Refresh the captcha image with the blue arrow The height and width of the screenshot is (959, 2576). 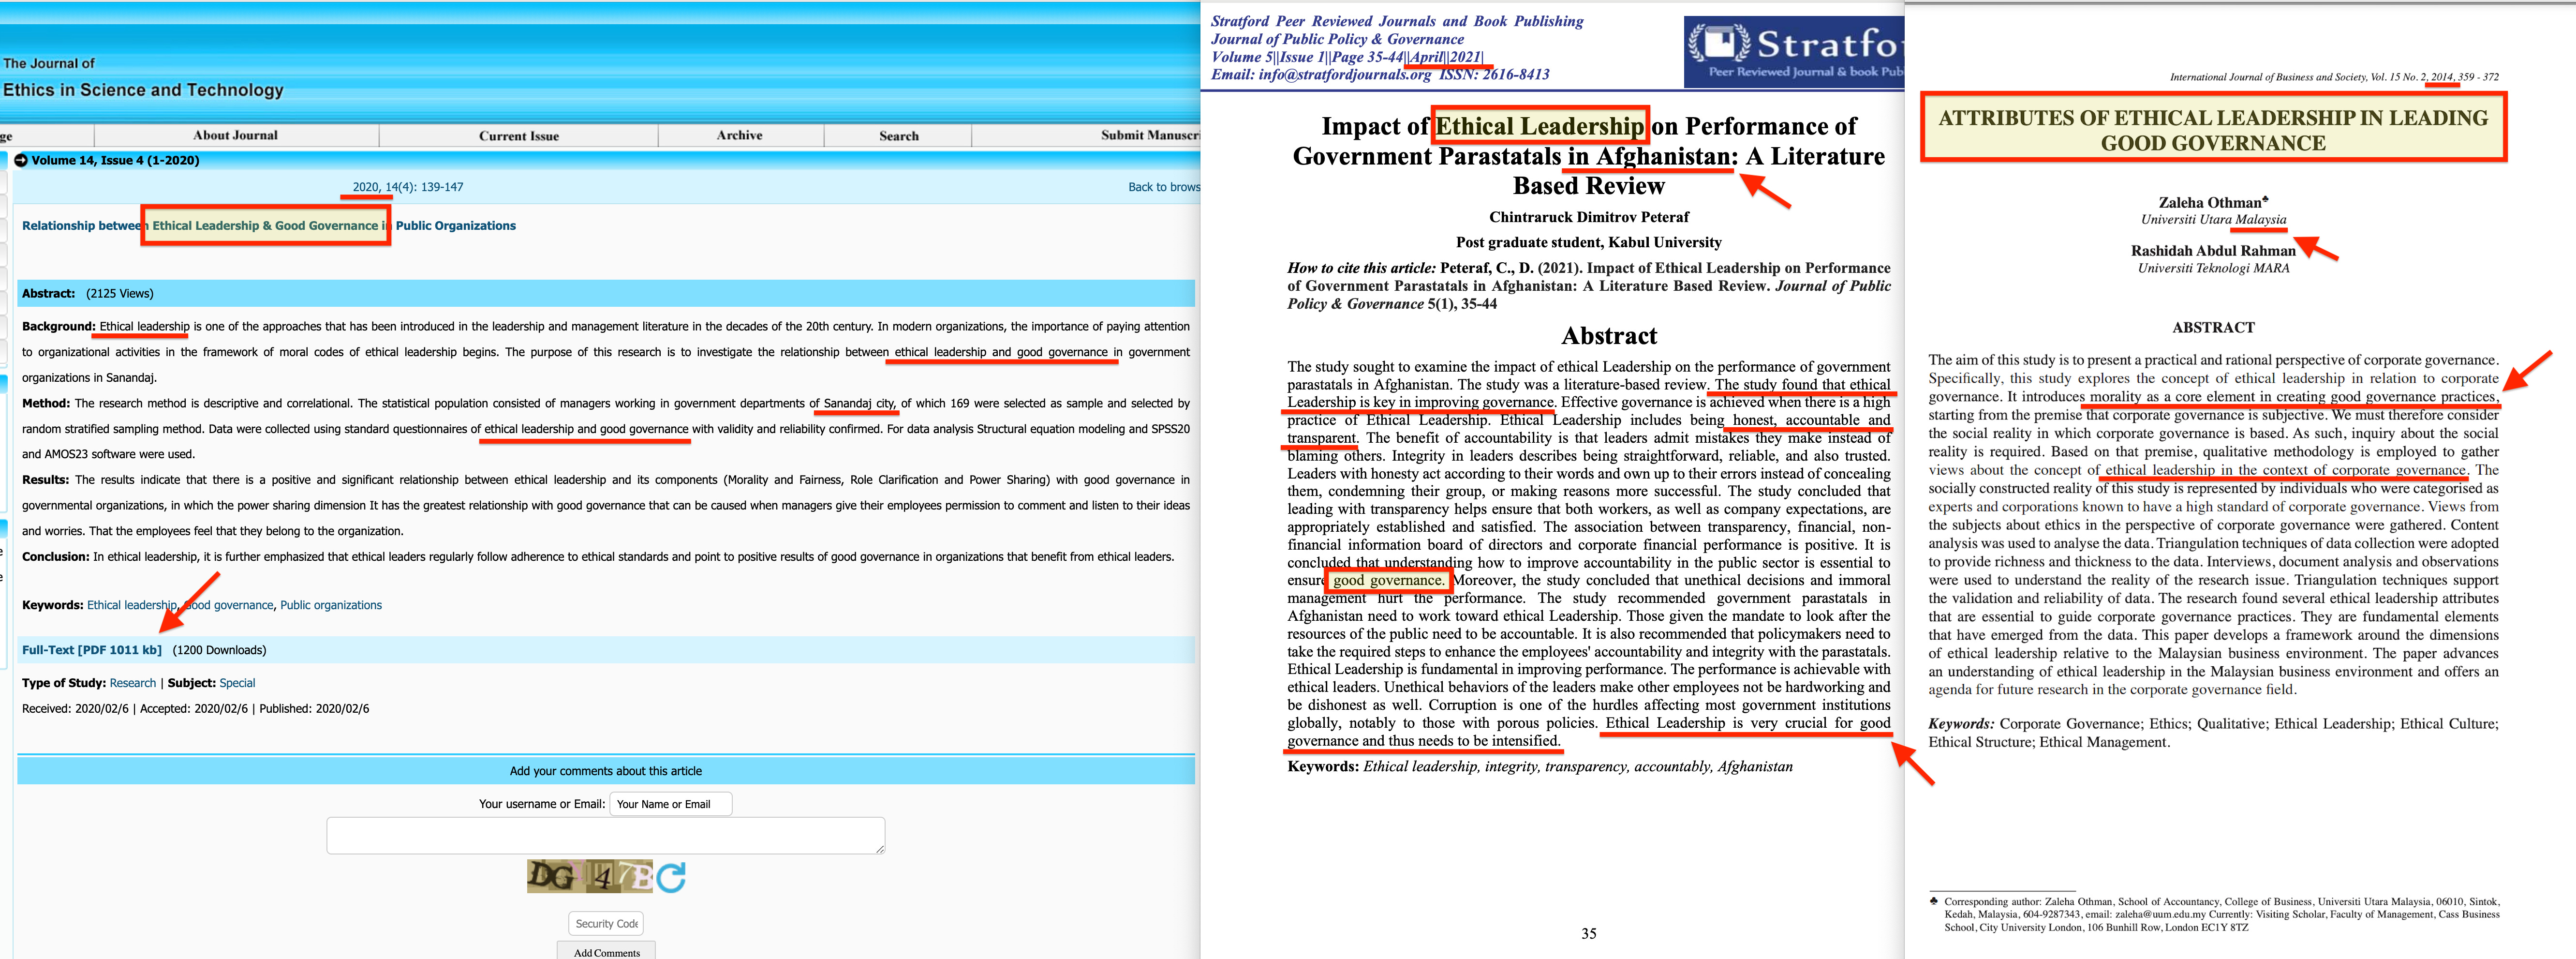(x=671, y=877)
